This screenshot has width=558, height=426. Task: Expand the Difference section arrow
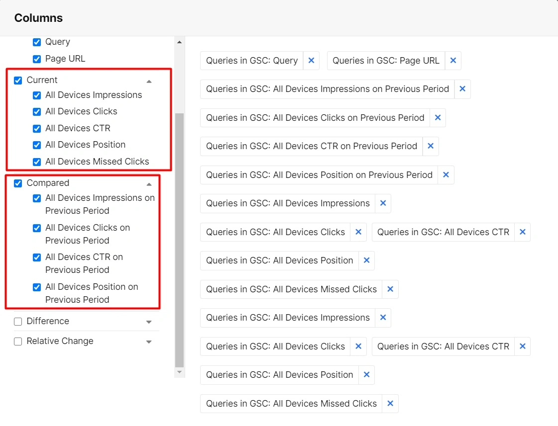coord(149,322)
